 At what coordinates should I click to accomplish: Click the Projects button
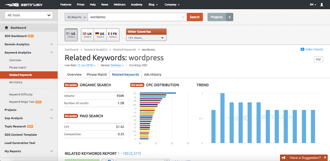pyautogui.click(x=217, y=17)
